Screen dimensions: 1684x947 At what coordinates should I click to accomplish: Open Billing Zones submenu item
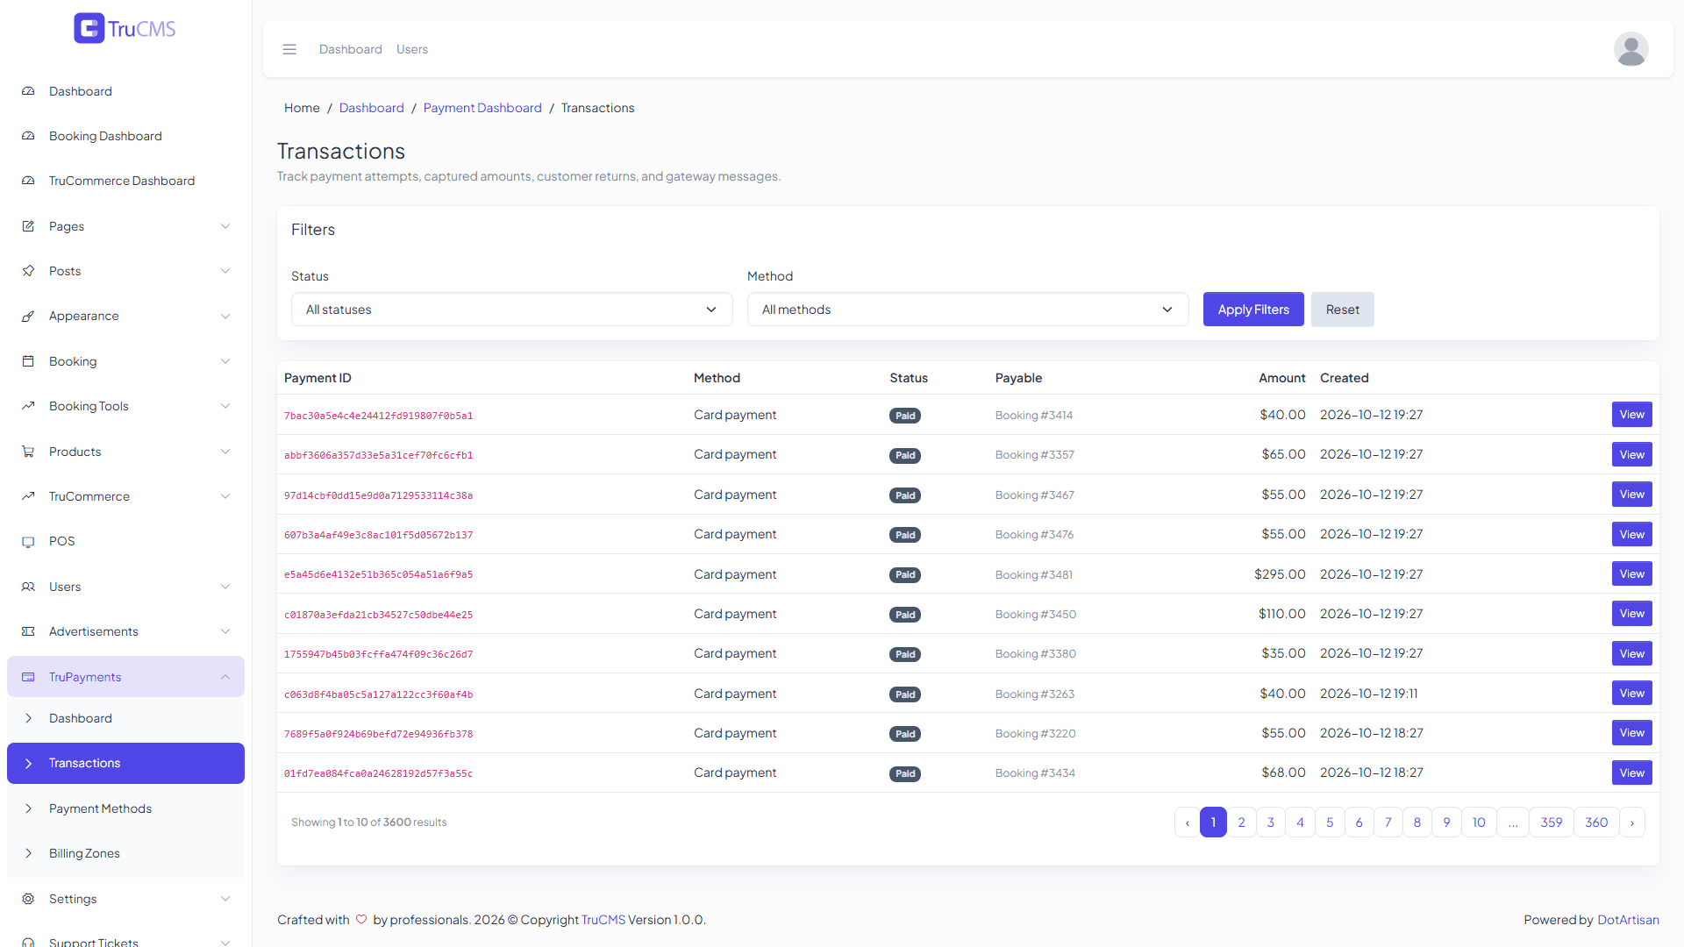[125, 853]
